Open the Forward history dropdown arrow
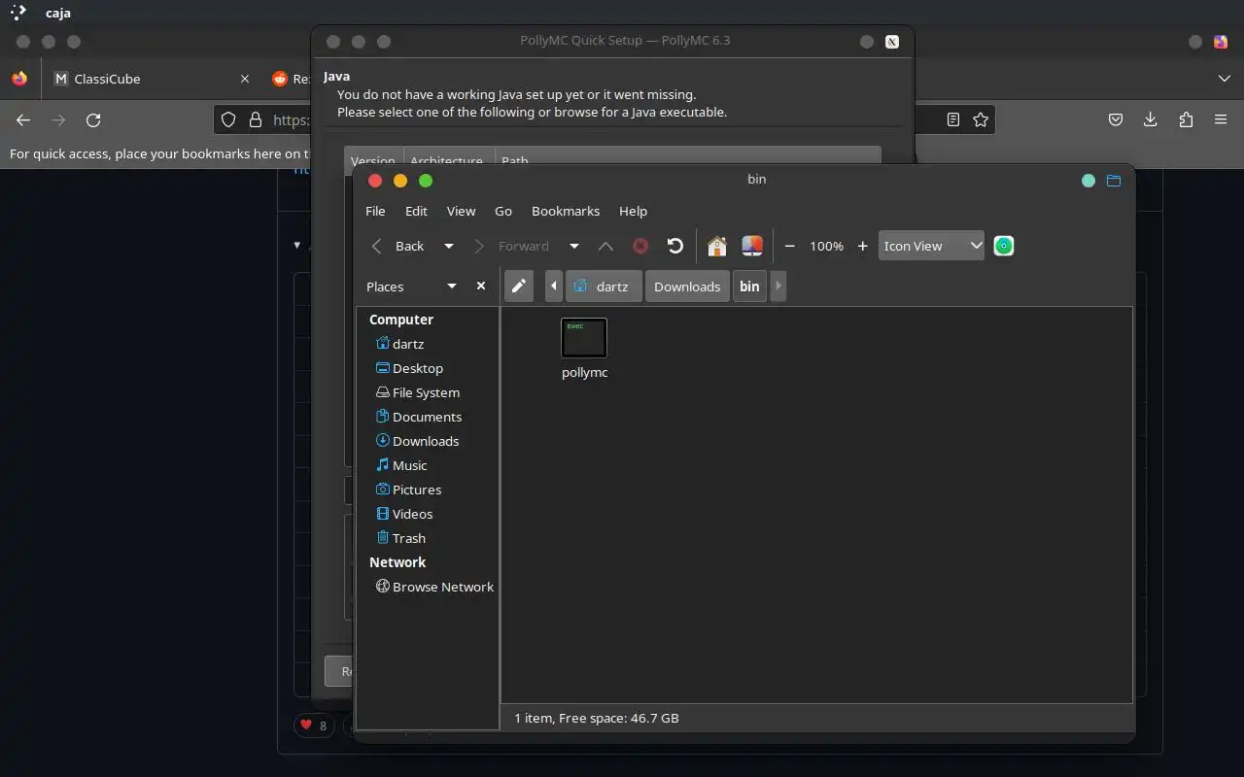 click(x=573, y=247)
